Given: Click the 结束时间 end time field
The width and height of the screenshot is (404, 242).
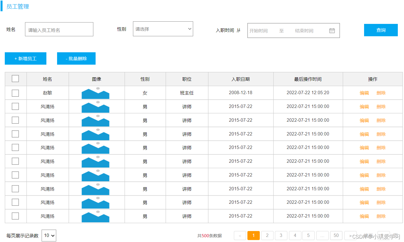Looking at the screenshot, I should (304, 30).
